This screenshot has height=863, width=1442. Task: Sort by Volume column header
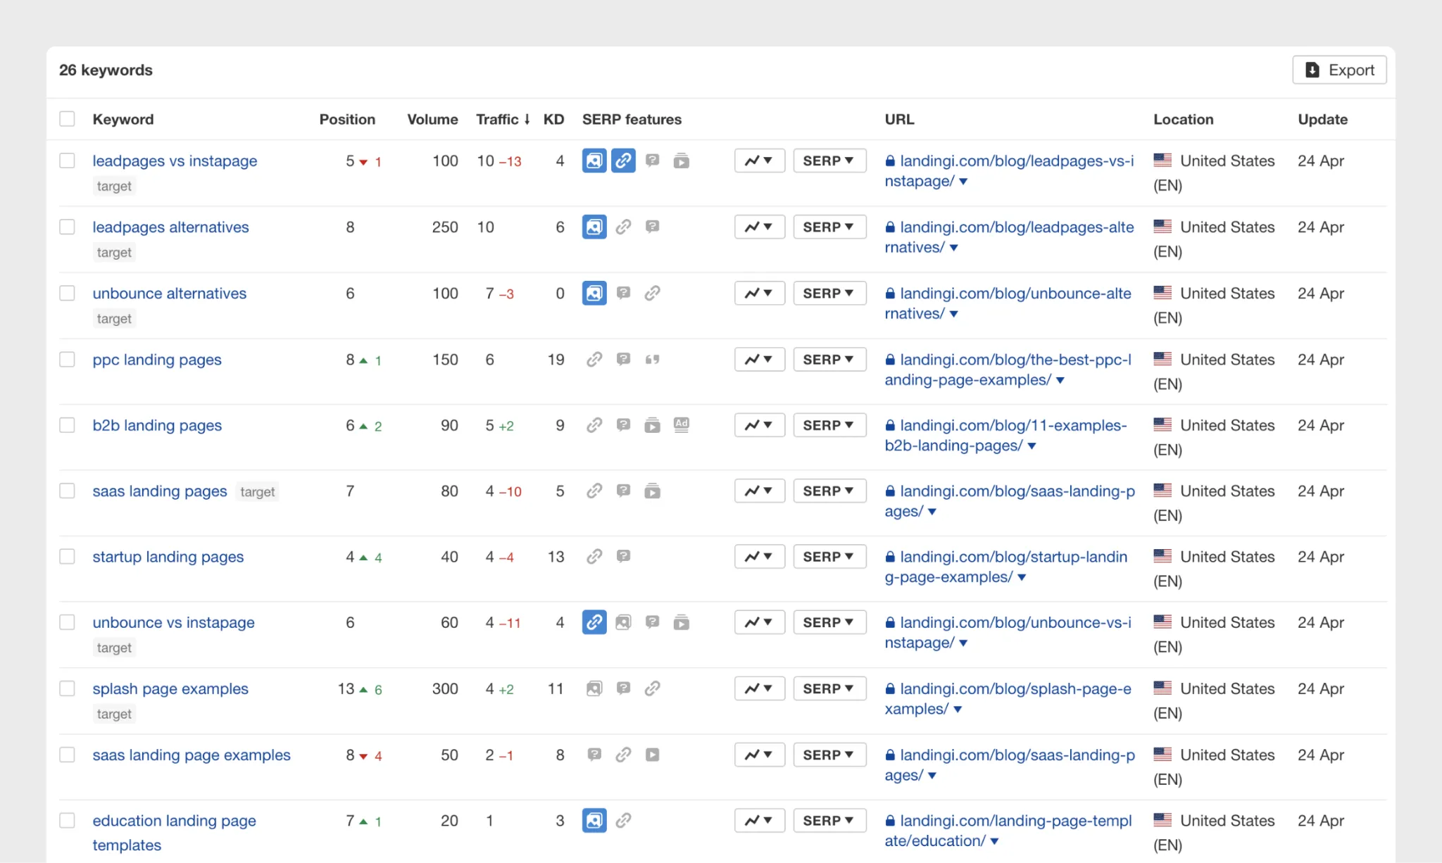click(432, 119)
